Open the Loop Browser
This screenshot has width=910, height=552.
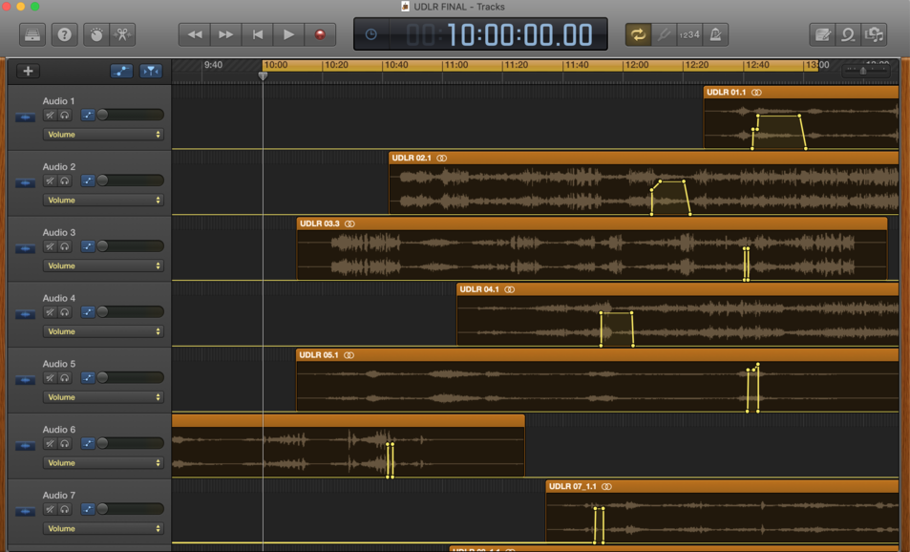click(848, 34)
